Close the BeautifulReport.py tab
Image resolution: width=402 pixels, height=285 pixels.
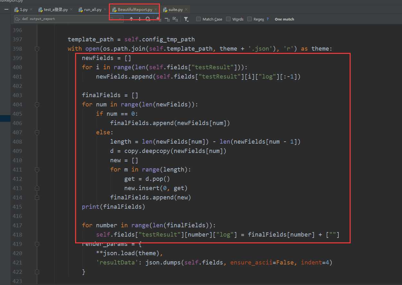(x=155, y=9)
